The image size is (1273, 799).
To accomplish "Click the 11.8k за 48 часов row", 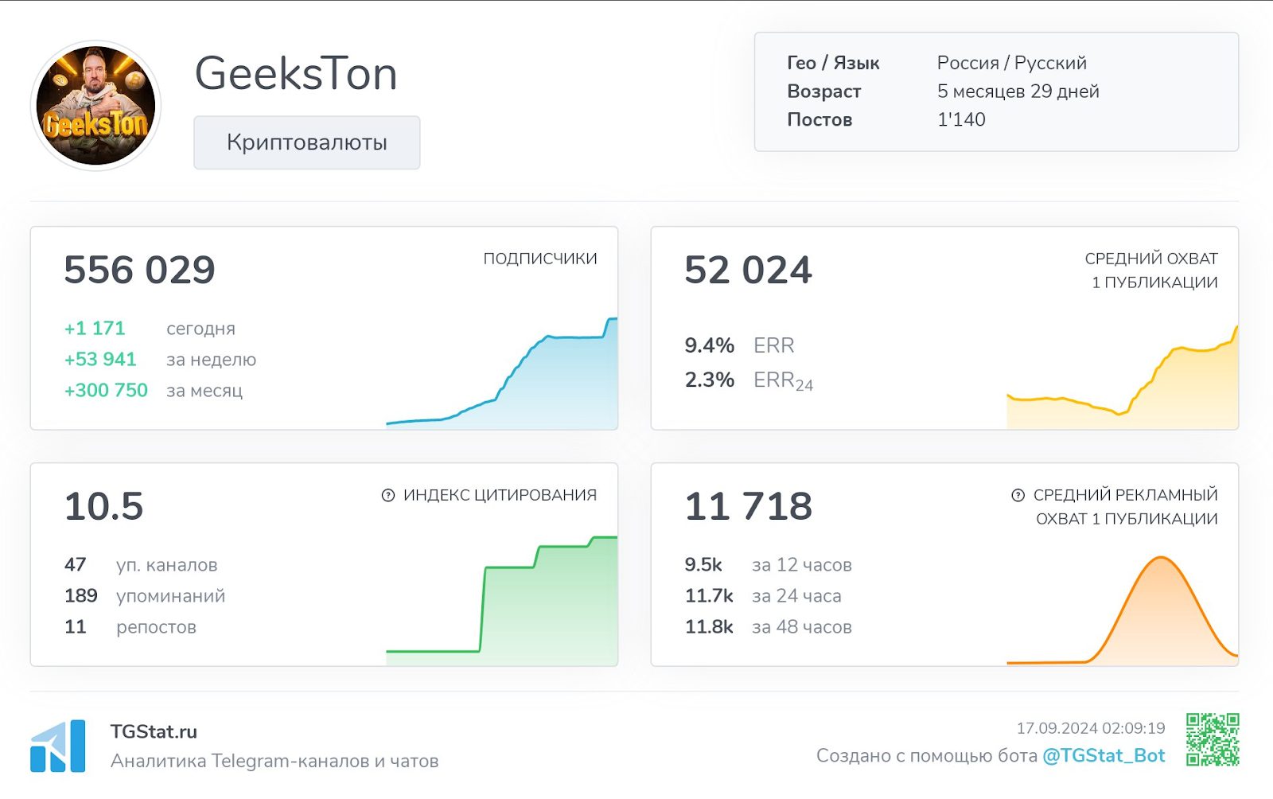I will click(x=768, y=627).
